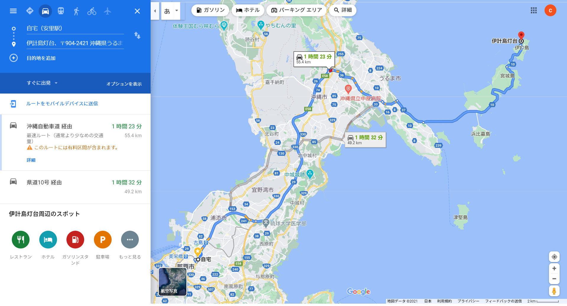
Task: Click 目的地を追加 to add destination
Action: point(41,58)
